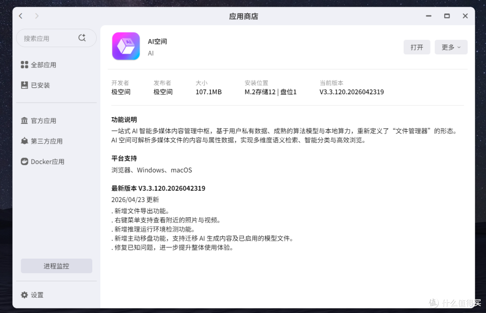Click the 应用商店 window title
The image size is (486, 313).
tap(243, 16)
